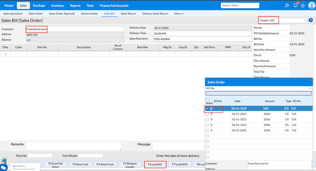
Task: Expand the More menu in sub-navigation
Action: point(179,14)
